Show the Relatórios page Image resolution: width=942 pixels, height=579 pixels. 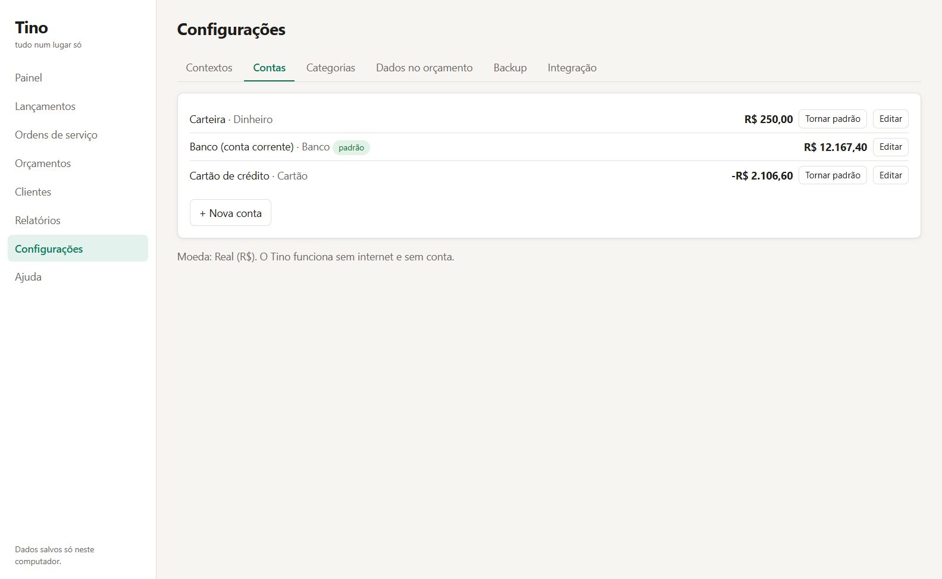tap(77, 221)
